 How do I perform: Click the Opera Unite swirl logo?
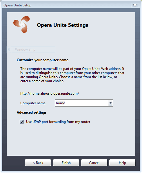coord(21,24)
